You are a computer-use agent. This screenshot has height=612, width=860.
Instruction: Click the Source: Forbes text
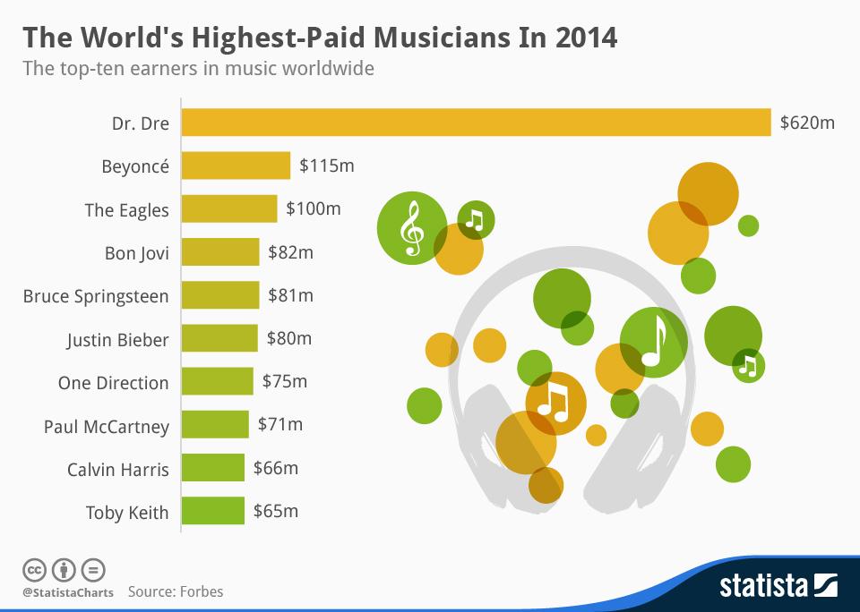pyautogui.click(x=176, y=591)
